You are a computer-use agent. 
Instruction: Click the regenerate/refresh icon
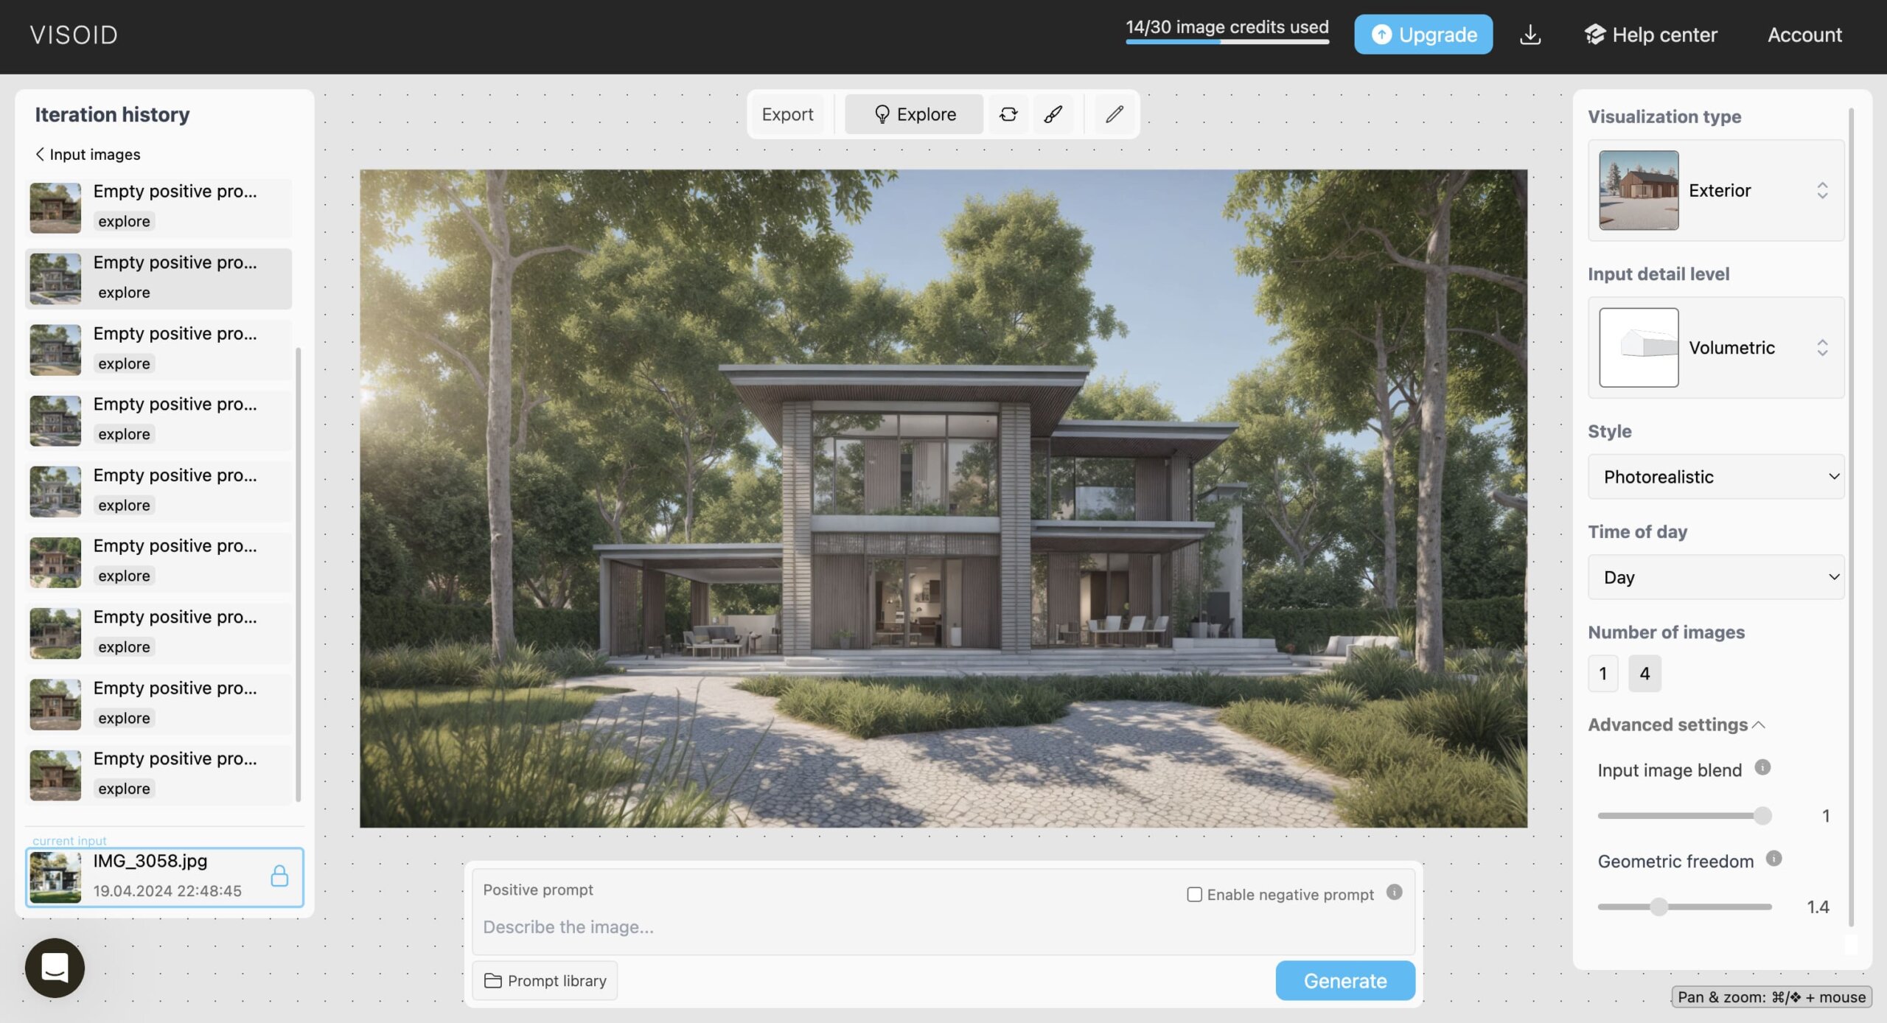click(1008, 114)
